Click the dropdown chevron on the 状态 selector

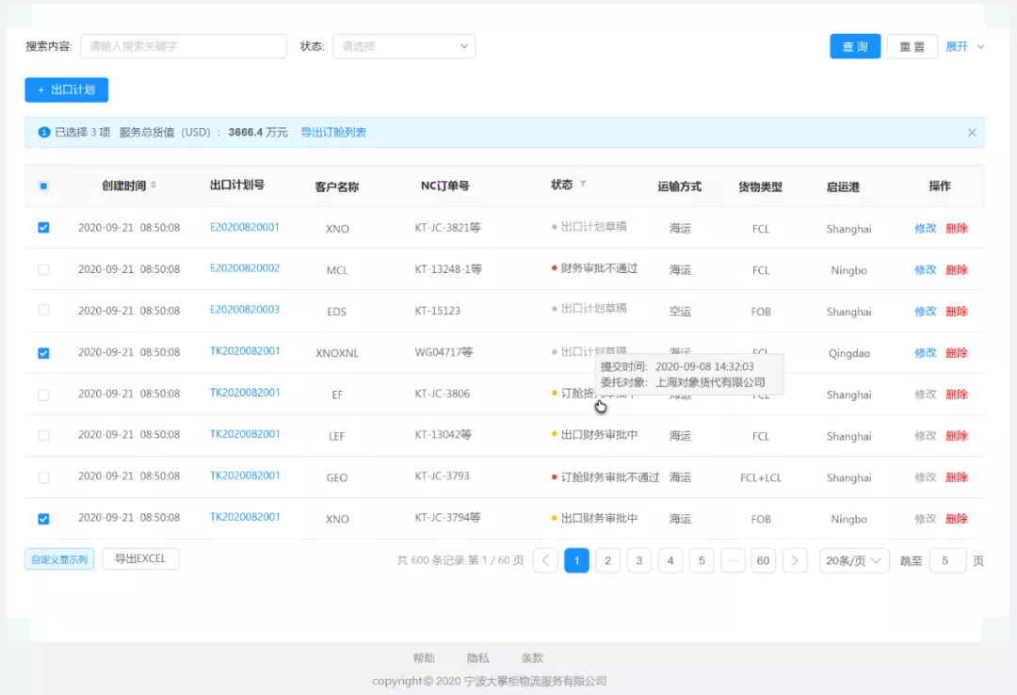[462, 45]
